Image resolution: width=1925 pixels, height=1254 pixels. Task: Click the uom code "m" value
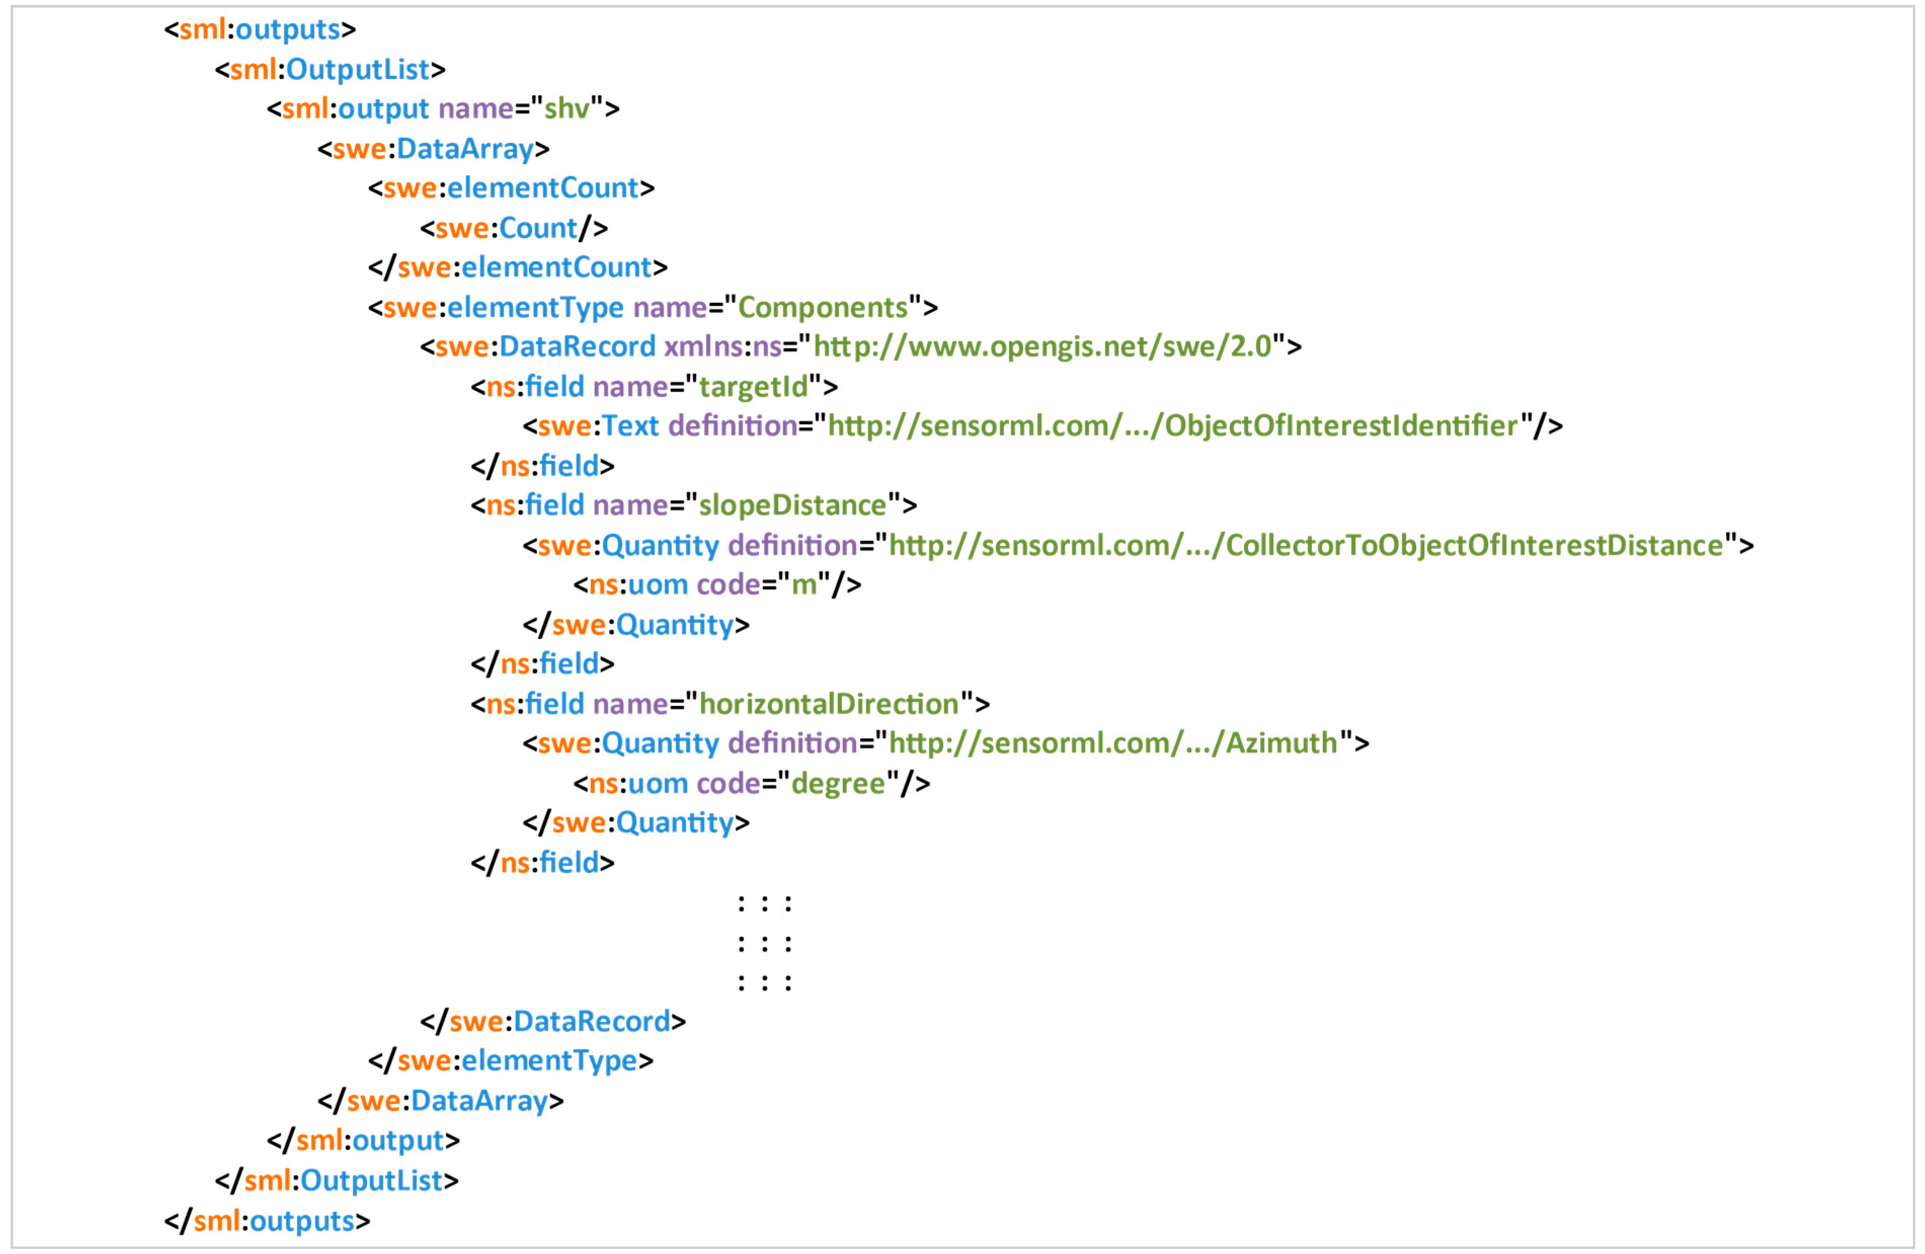[x=803, y=585]
